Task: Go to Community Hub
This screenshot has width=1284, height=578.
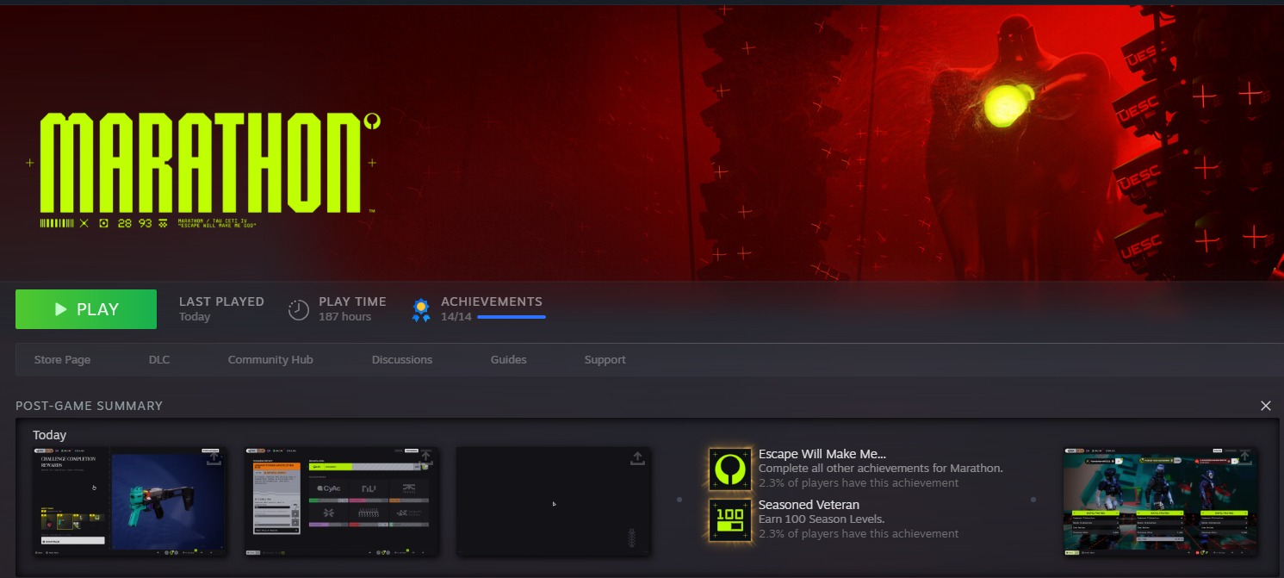Action: click(270, 360)
